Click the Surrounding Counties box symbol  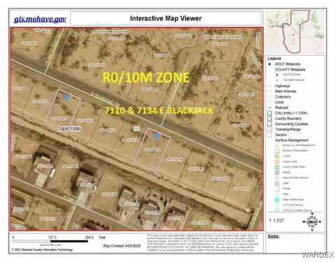269,124
